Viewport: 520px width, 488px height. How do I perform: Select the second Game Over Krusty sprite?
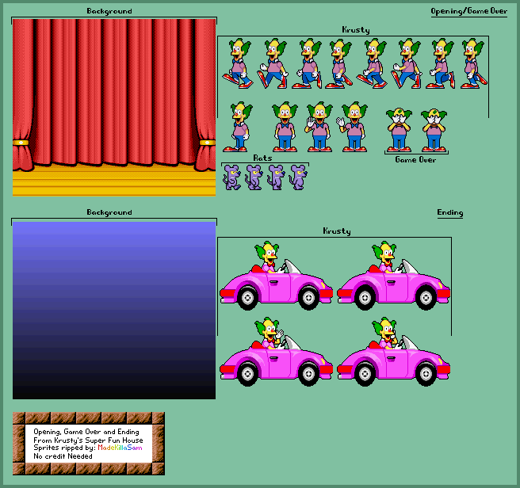click(x=434, y=130)
